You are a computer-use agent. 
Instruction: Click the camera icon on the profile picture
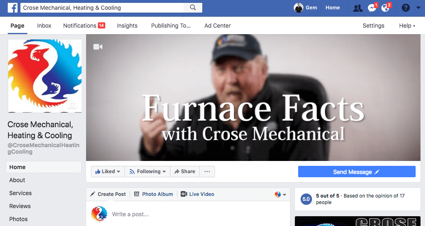72,105
